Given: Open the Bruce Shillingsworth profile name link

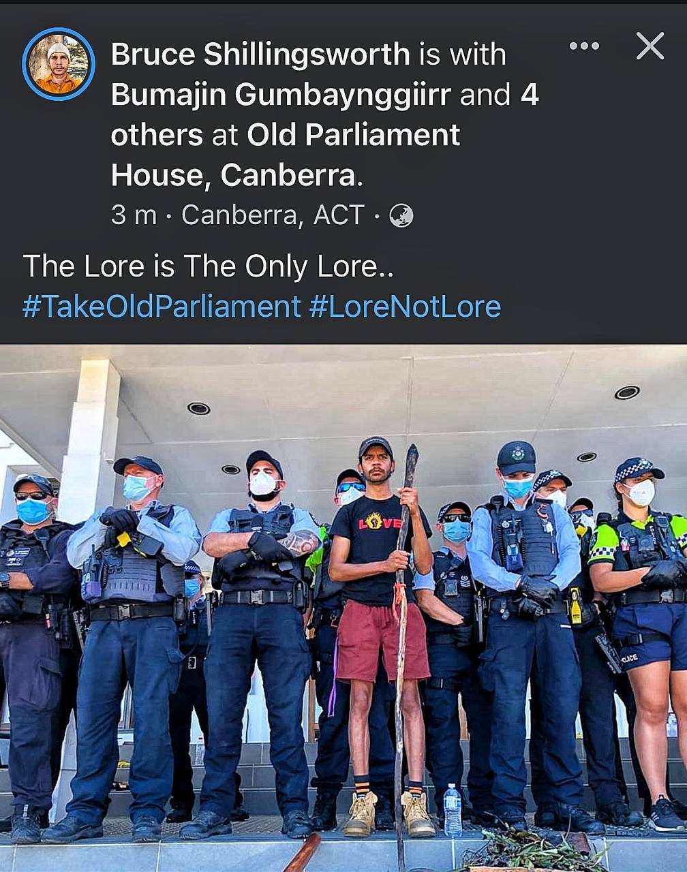Looking at the screenshot, I should pyautogui.click(x=260, y=54).
